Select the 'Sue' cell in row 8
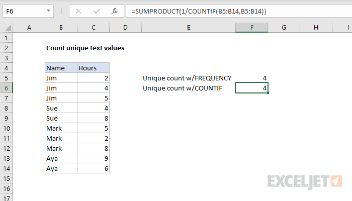Viewport: 352px width, 201px height. click(61, 108)
